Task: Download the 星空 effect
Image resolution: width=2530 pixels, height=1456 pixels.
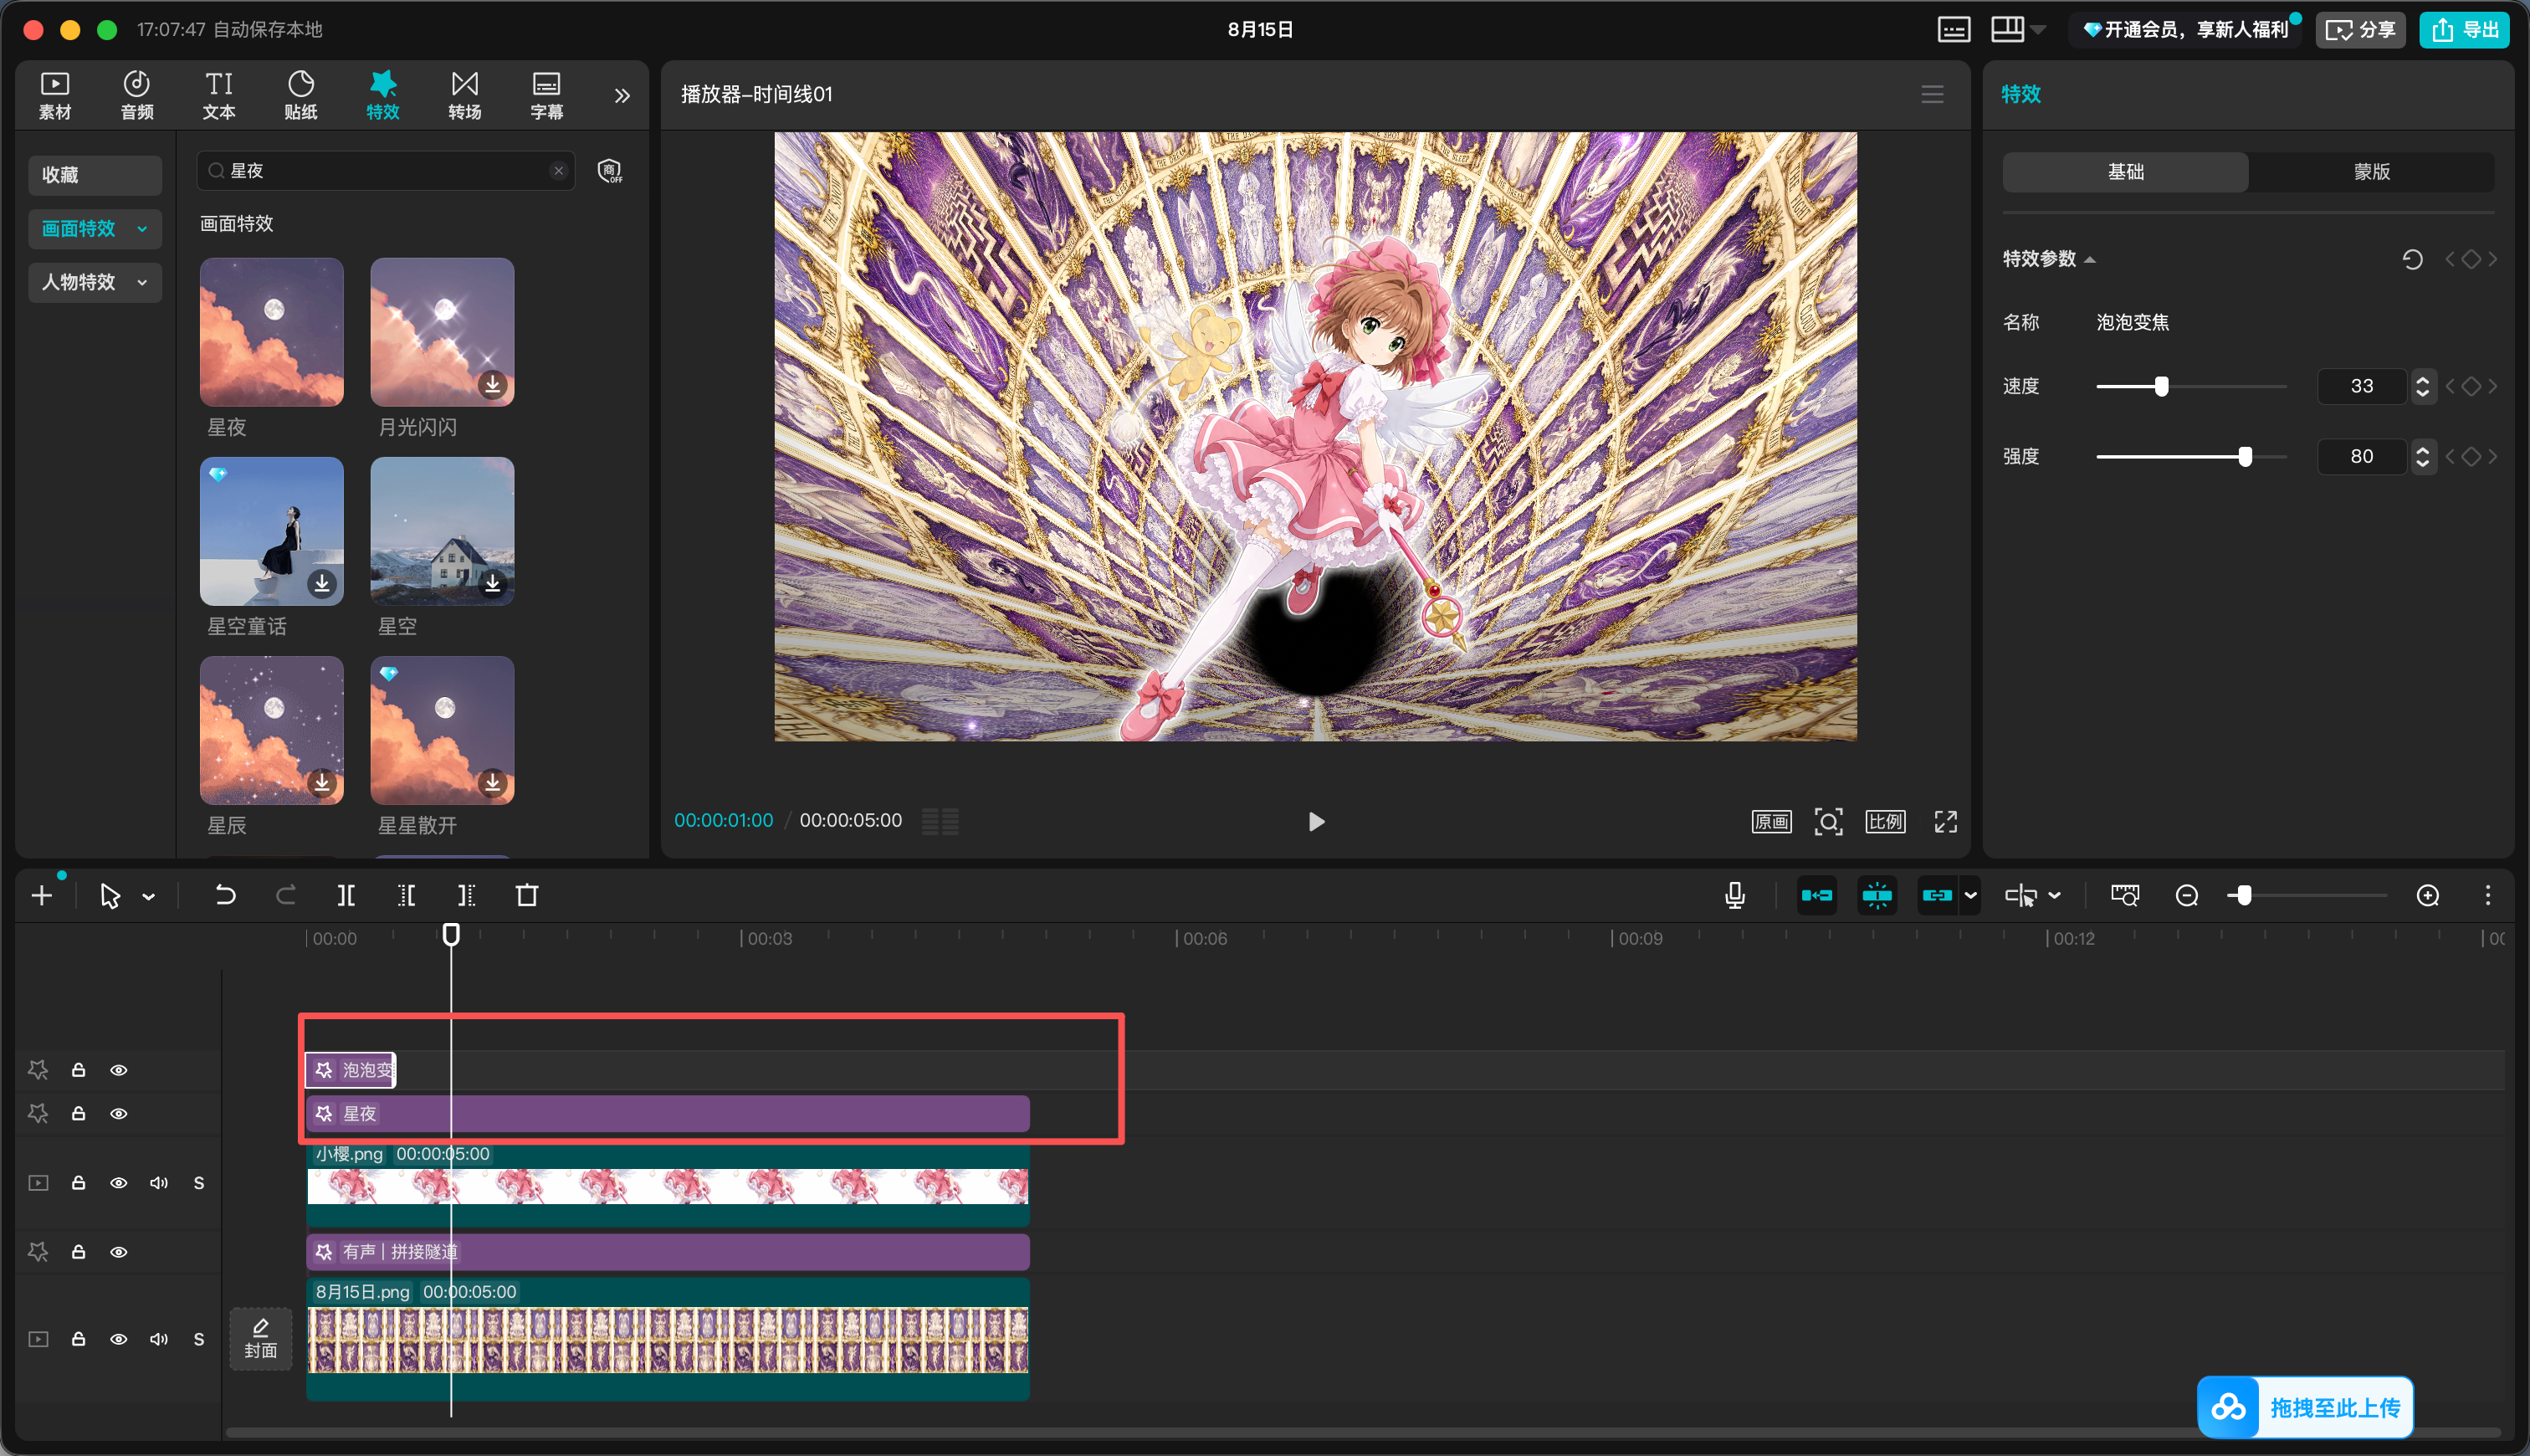Action: click(493, 583)
